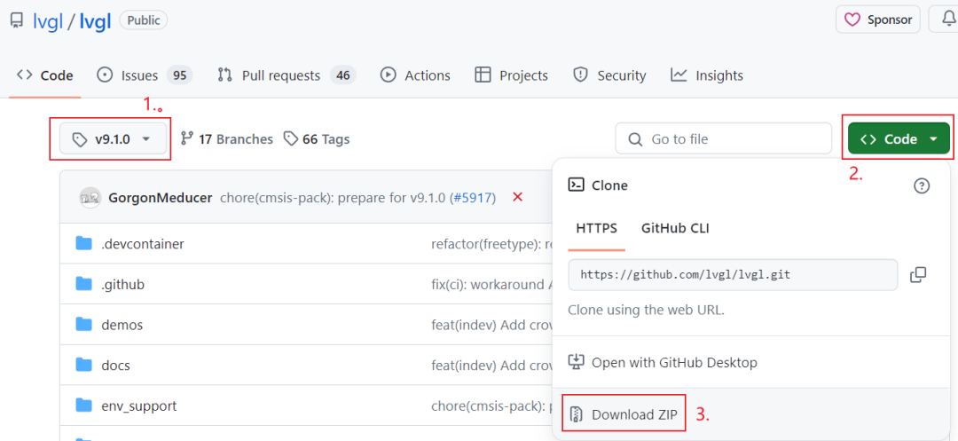958x441 pixels.
Task: Click the green Code button
Action: (x=899, y=138)
